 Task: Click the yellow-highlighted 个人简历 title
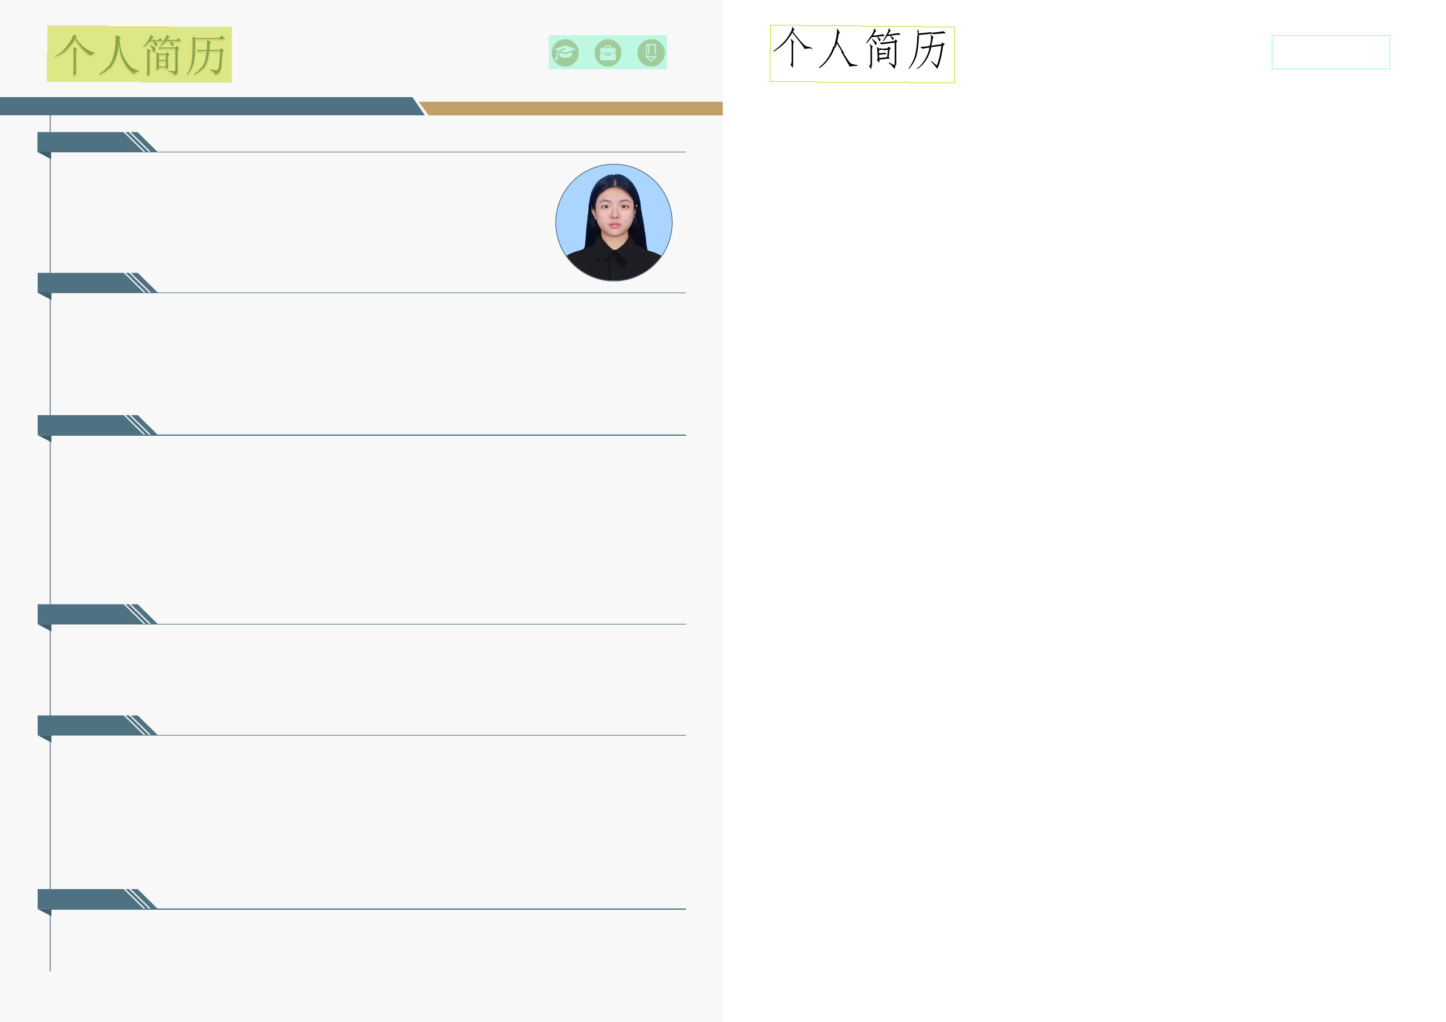pos(139,54)
